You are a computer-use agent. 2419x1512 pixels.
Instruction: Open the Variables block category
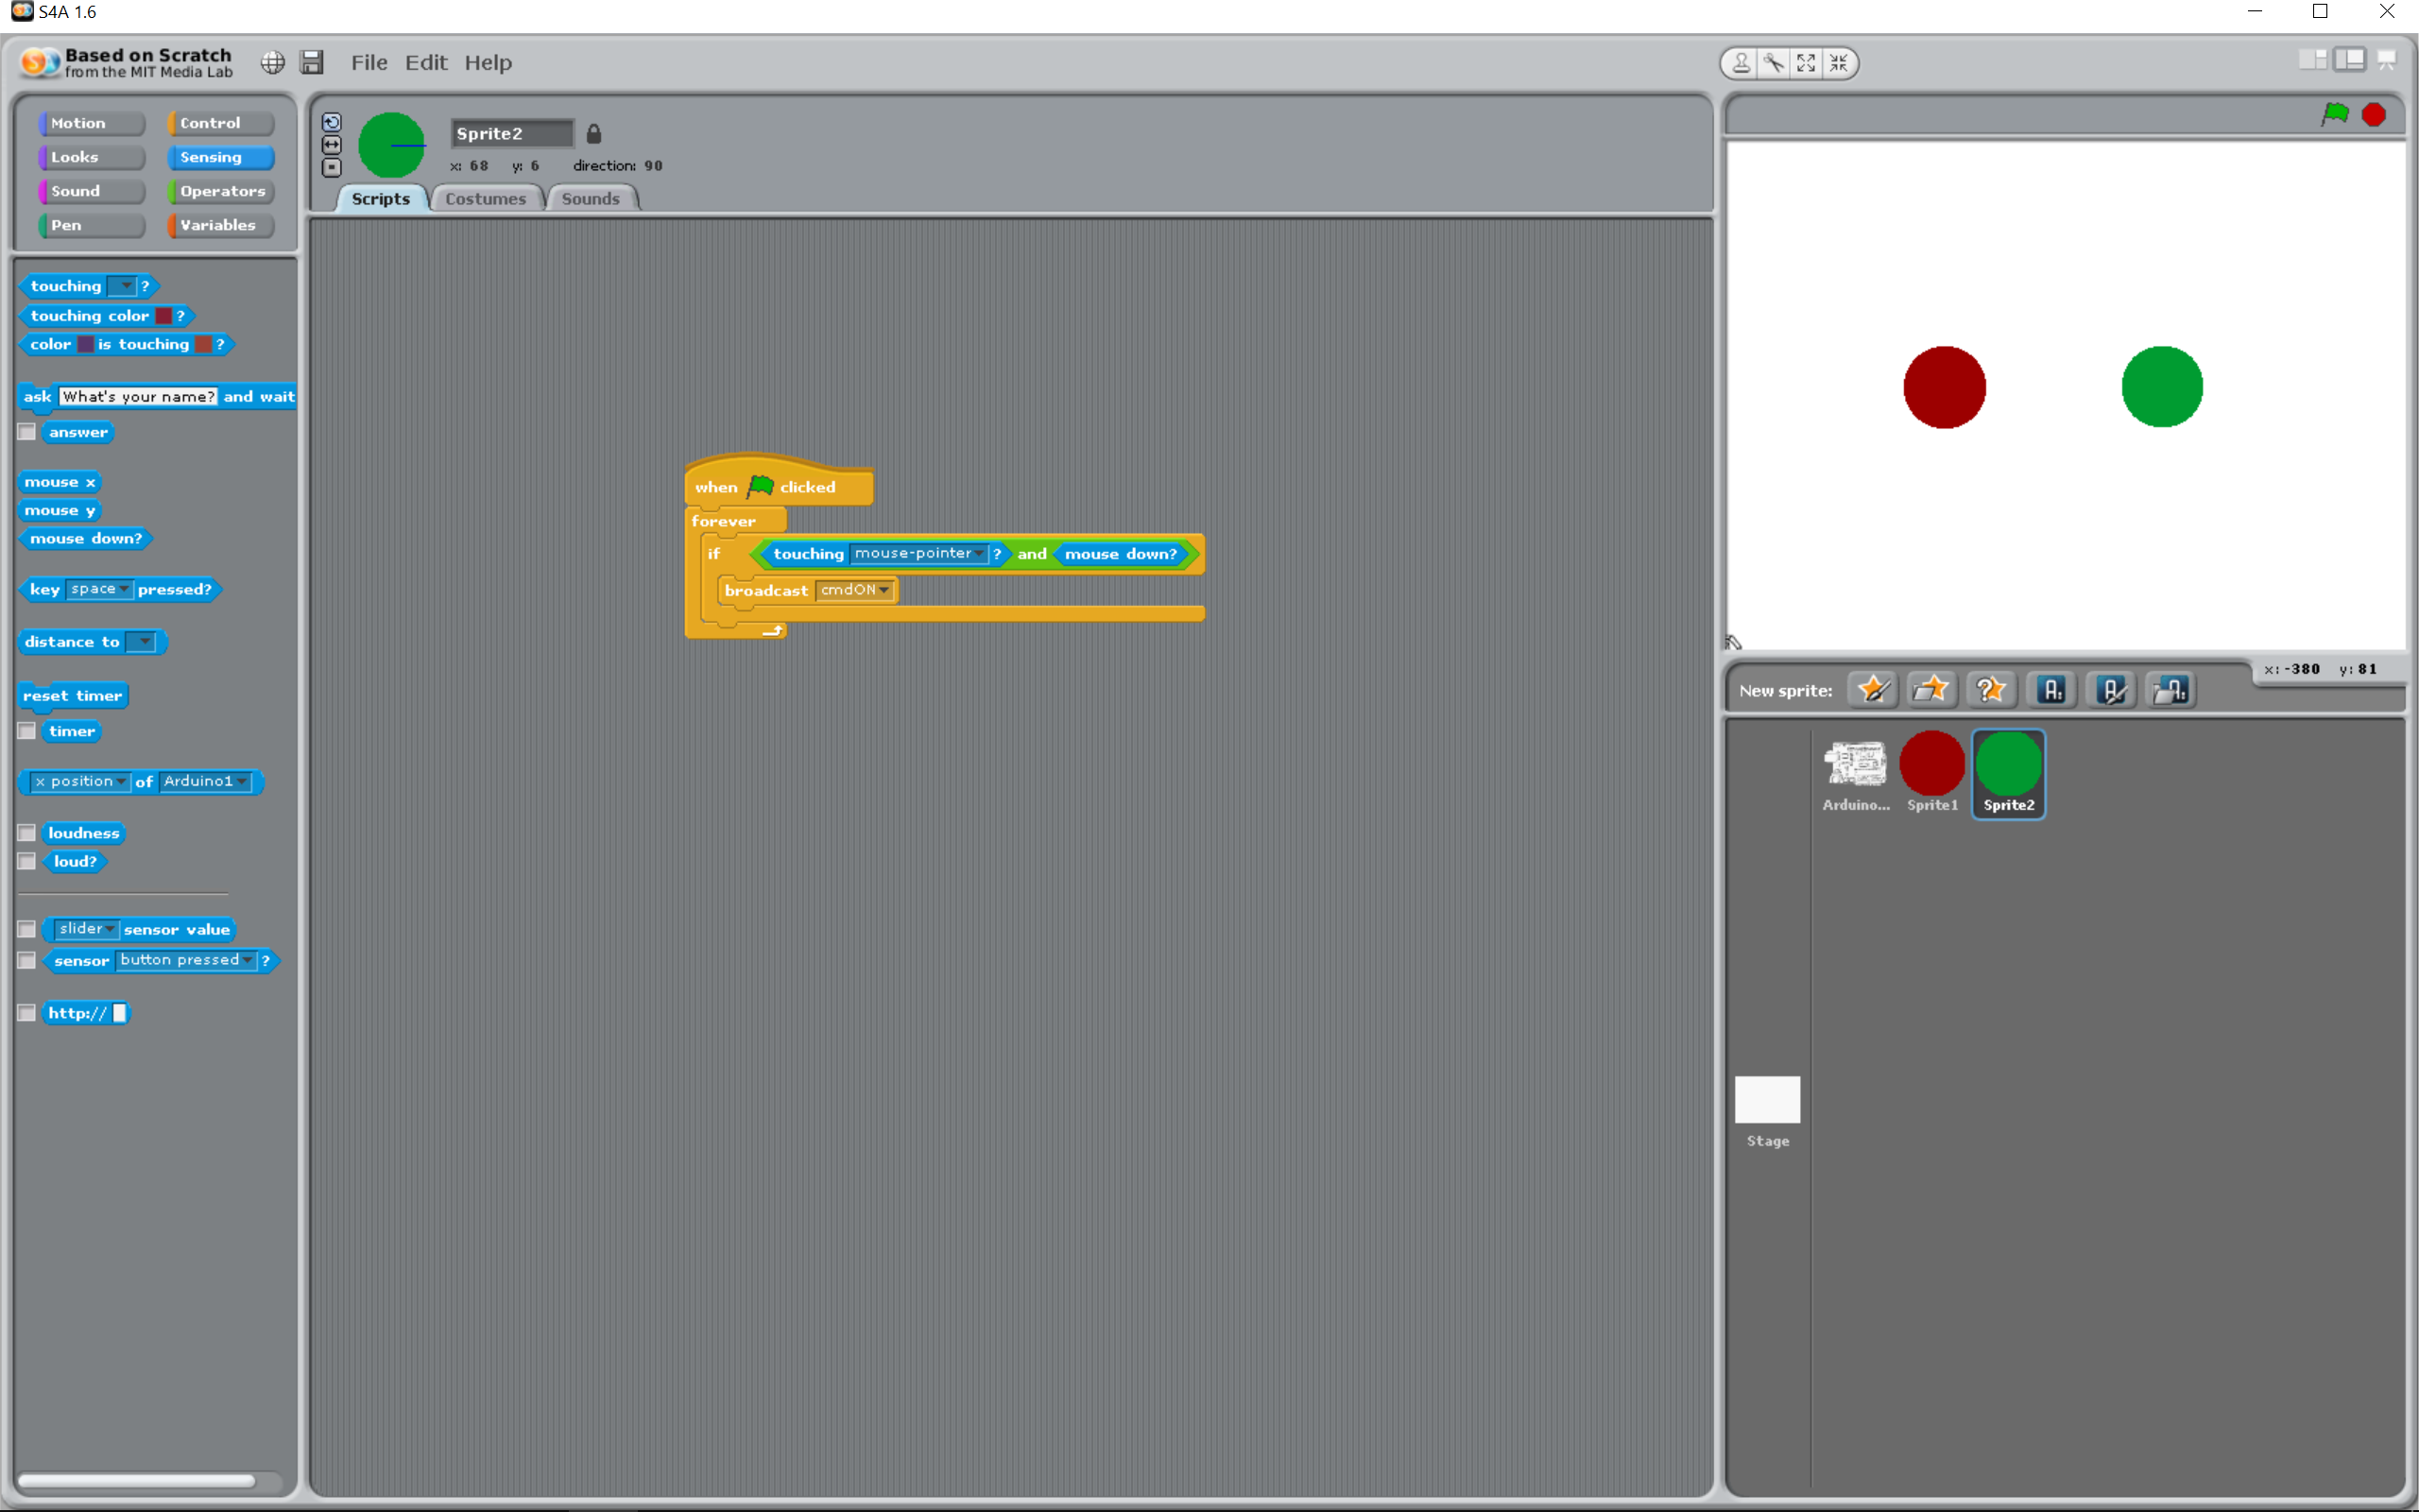[x=220, y=225]
